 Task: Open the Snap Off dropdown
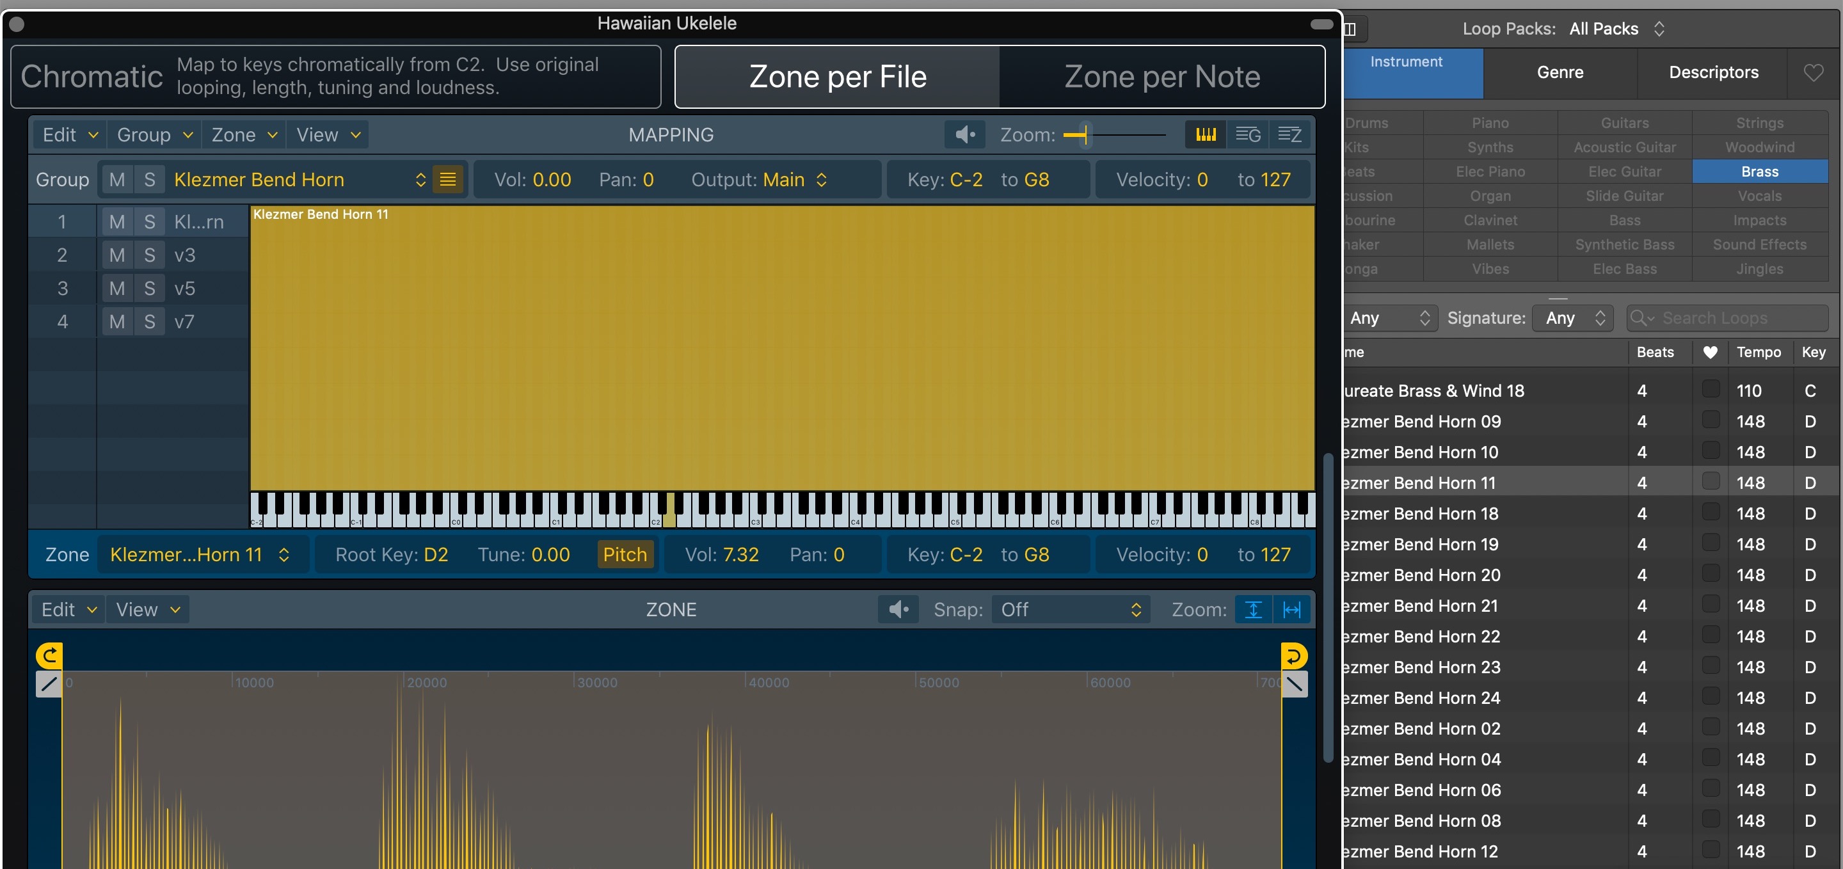click(x=1071, y=609)
